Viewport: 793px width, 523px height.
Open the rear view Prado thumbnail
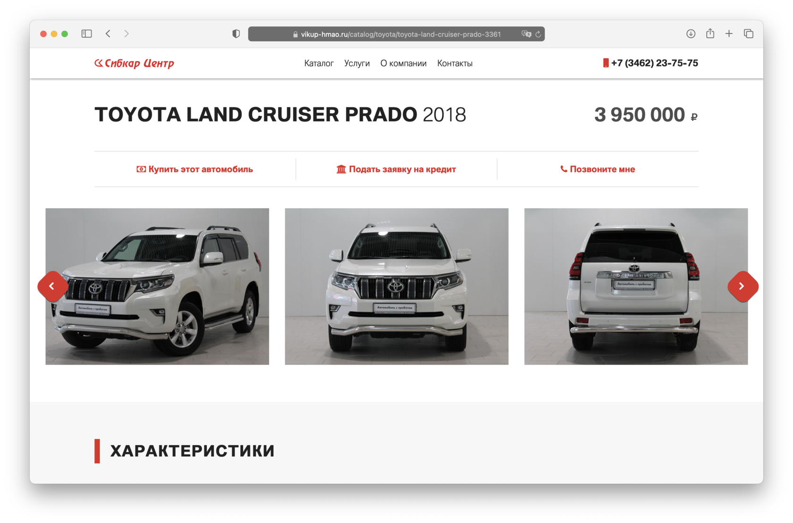click(636, 286)
